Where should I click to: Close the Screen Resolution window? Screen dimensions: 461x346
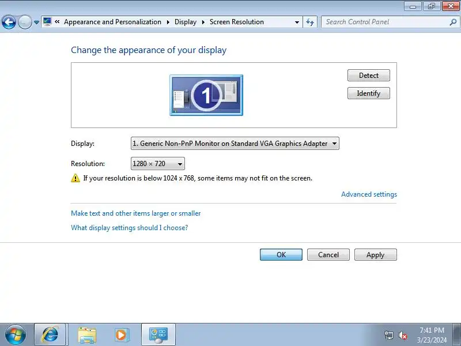click(x=451, y=6)
